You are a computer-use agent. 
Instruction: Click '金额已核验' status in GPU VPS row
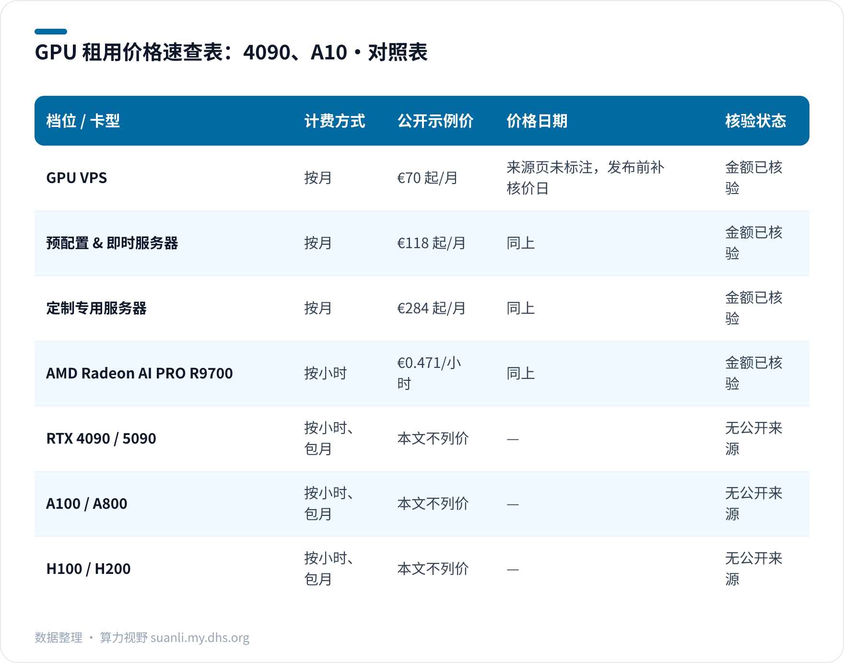[x=754, y=178]
